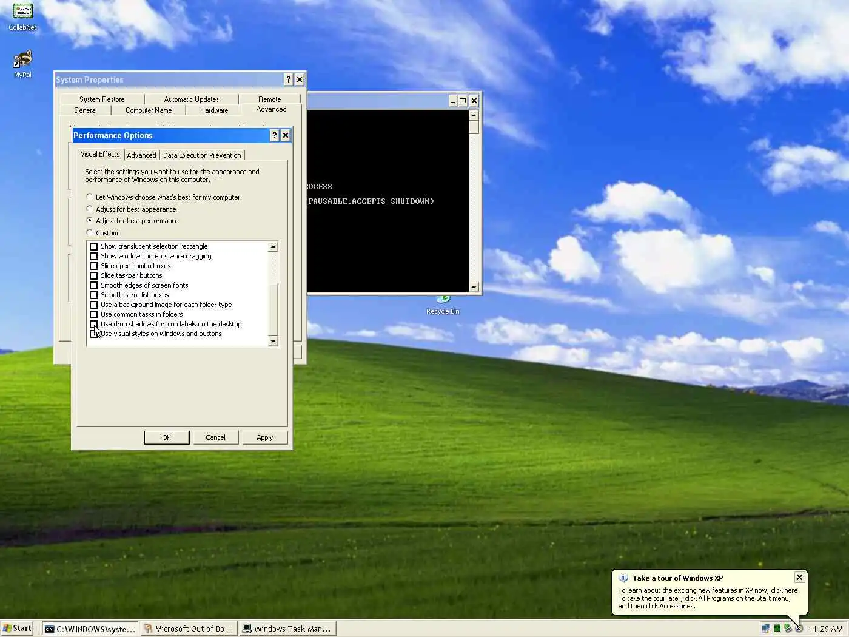
Task: Check Slide open combo boxes
Action: (x=93, y=266)
